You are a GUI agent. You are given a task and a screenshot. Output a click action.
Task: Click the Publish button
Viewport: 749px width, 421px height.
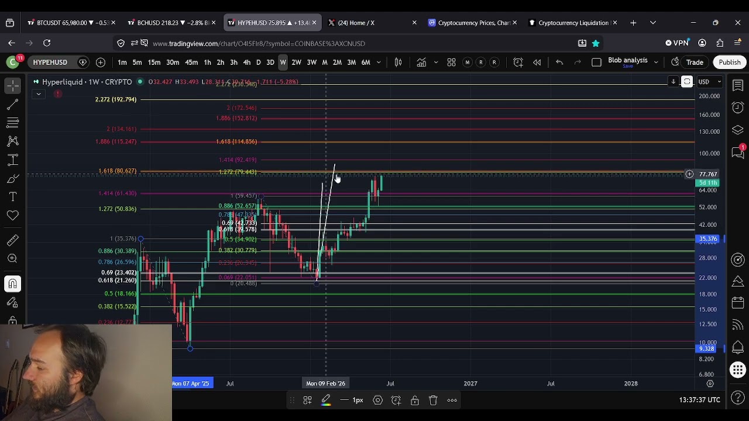tap(729, 63)
